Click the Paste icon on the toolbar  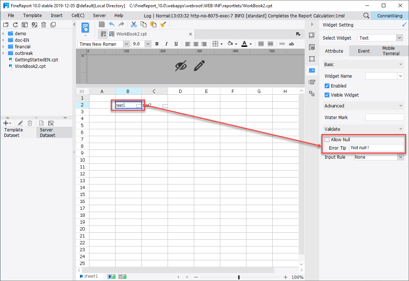[x=153, y=24]
